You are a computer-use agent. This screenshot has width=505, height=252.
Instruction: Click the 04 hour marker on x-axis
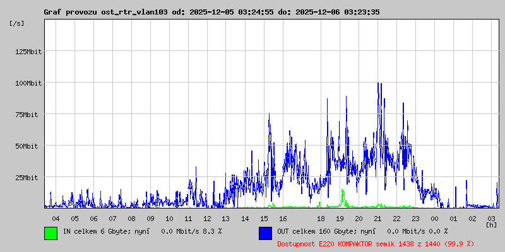pyautogui.click(x=56, y=218)
